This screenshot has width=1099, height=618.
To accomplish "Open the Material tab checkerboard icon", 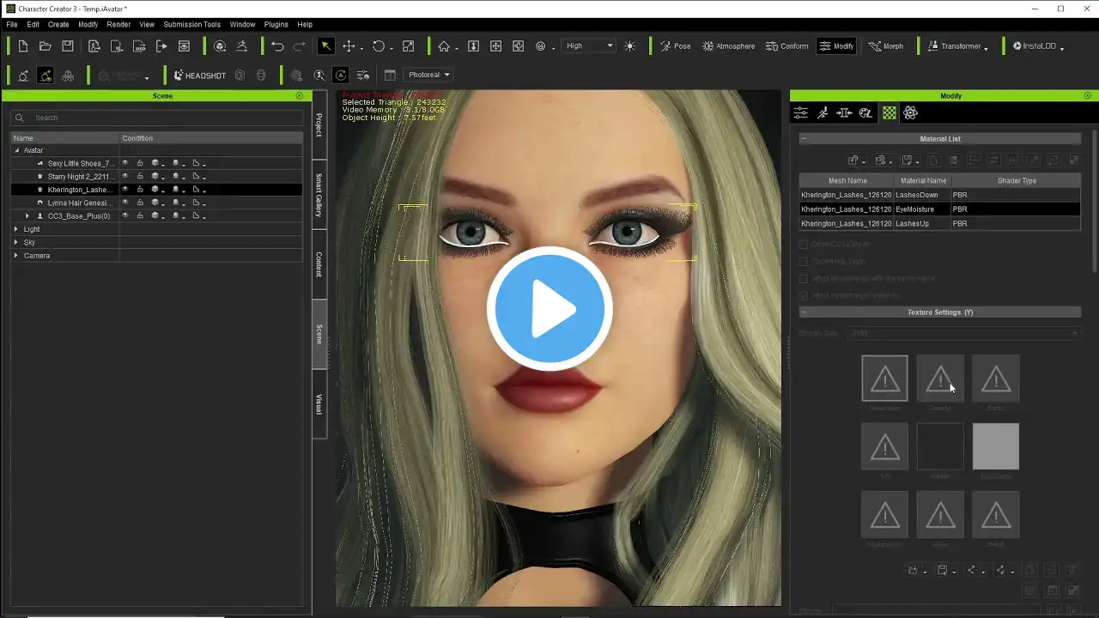I will [889, 113].
